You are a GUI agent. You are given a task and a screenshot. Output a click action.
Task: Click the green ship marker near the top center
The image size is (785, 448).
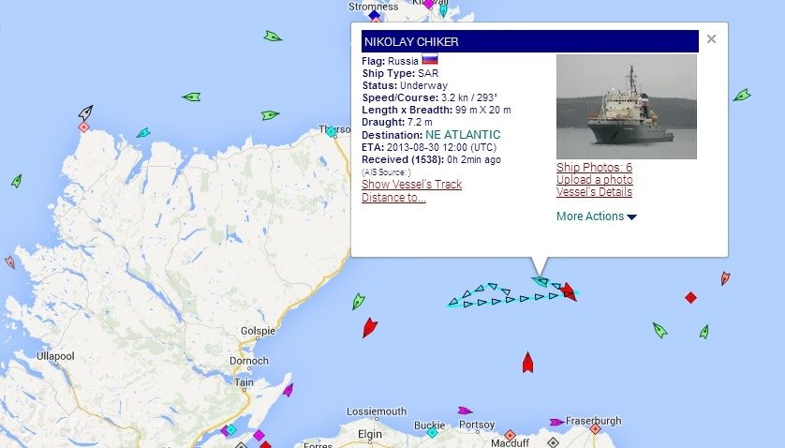pos(273,36)
